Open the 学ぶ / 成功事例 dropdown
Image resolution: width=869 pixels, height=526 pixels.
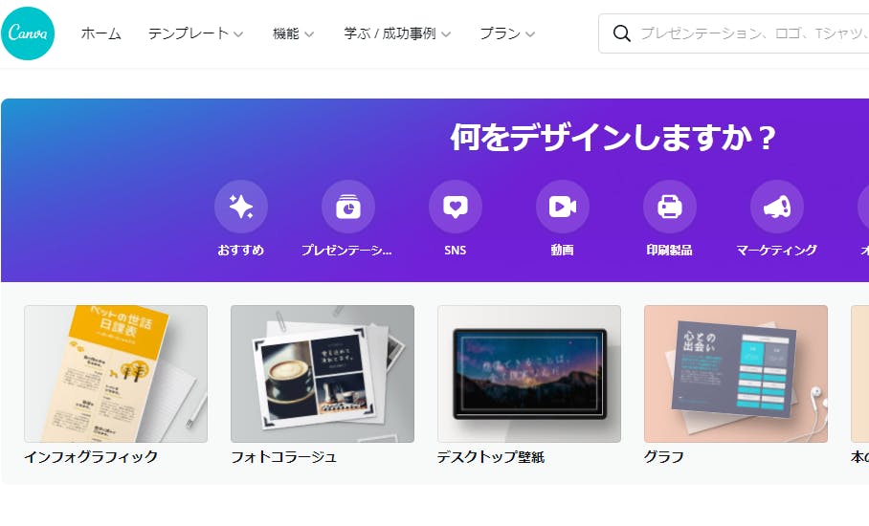[x=397, y=33]
